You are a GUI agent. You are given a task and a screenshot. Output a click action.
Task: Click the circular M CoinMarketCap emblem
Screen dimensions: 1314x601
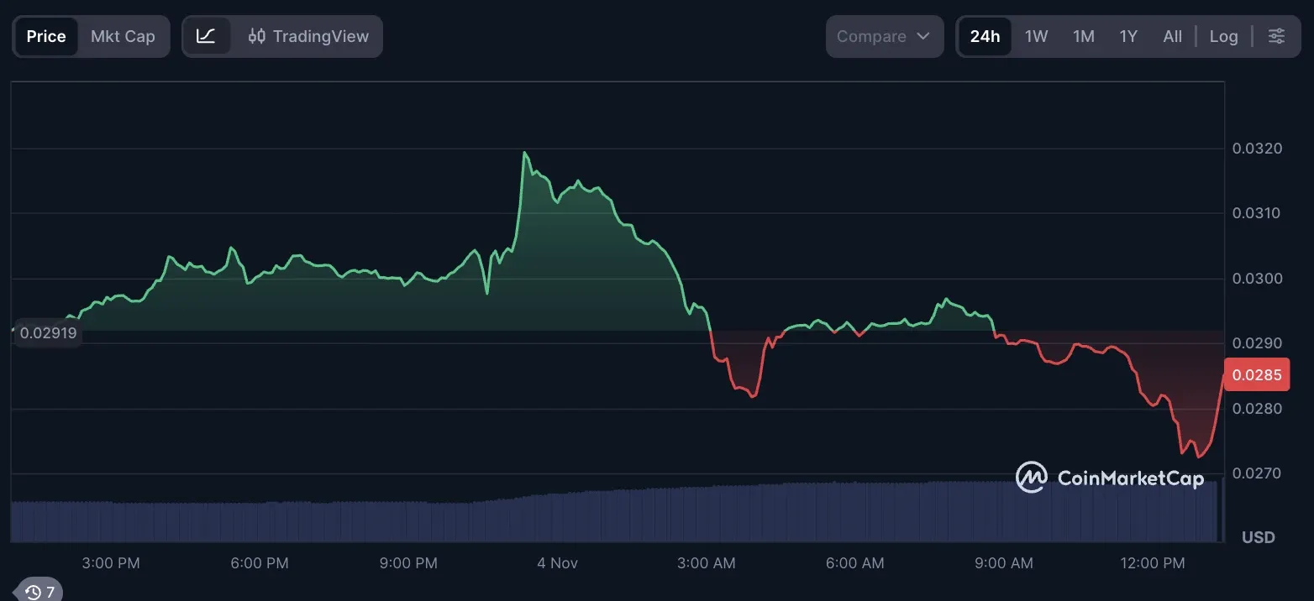1031,477
